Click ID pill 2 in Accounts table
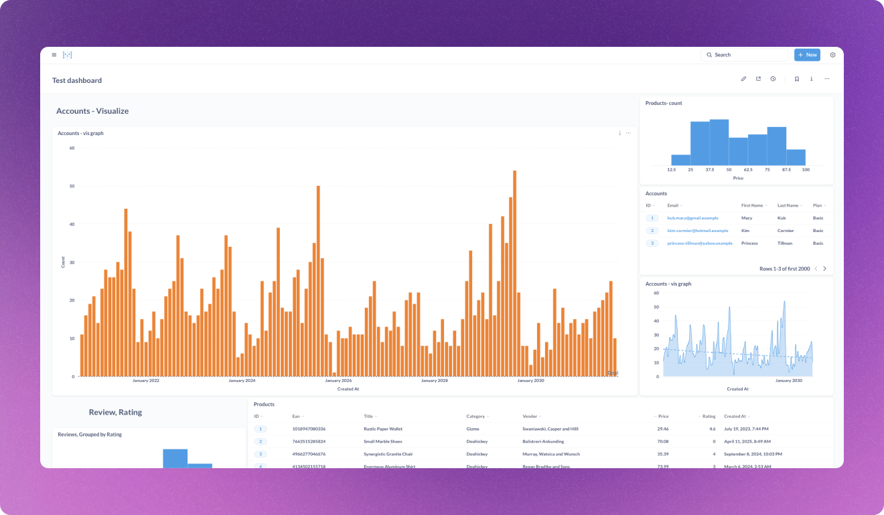 pyautogui.click(x=652, y=231)
